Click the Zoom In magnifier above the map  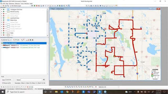87,6
